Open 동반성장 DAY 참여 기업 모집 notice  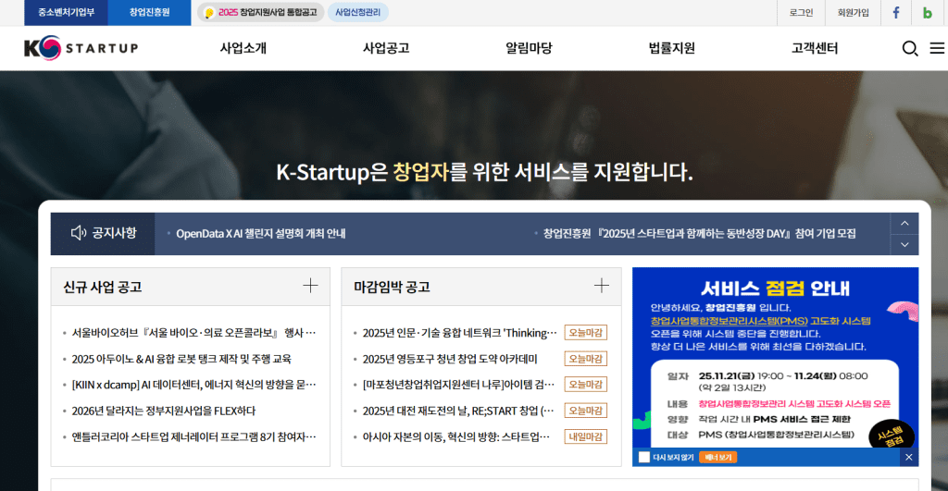point(699,234)
